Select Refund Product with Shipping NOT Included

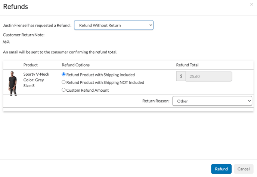coord(64,82)
